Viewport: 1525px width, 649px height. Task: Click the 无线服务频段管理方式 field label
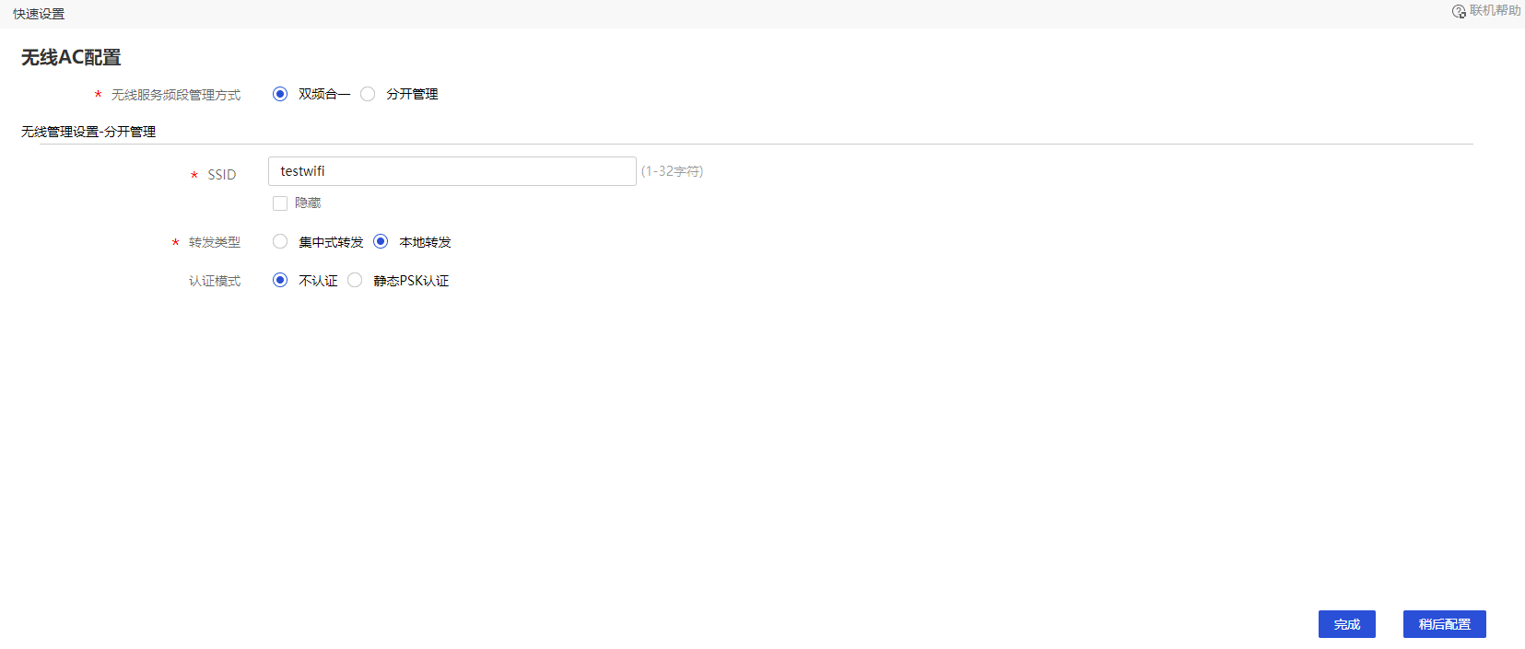(x=176, y=95)
